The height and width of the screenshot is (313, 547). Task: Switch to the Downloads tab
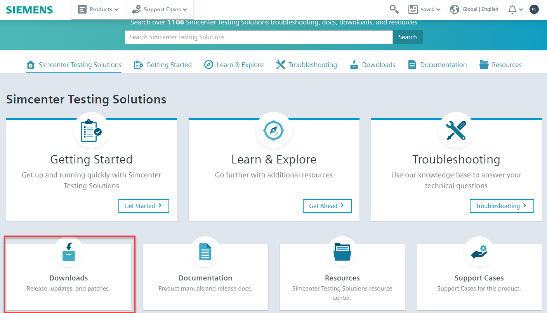point(372,65)
